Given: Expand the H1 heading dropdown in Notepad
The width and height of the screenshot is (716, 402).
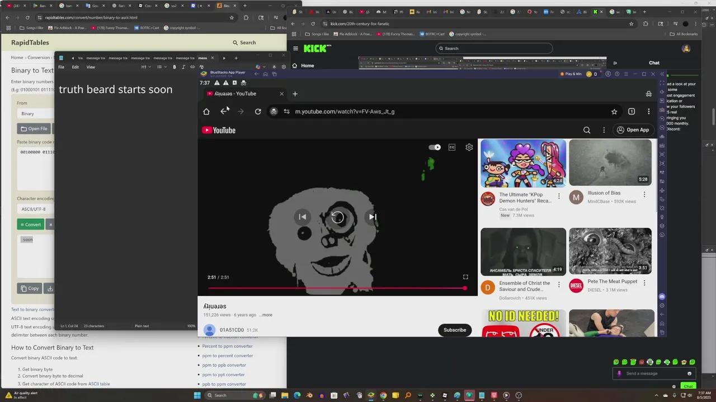Looking at the screenshot, I should (x=146, y=67).
